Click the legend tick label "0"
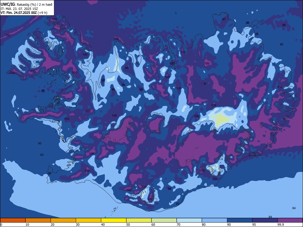This screenshot has height=227, width=303. coord(1,225)
